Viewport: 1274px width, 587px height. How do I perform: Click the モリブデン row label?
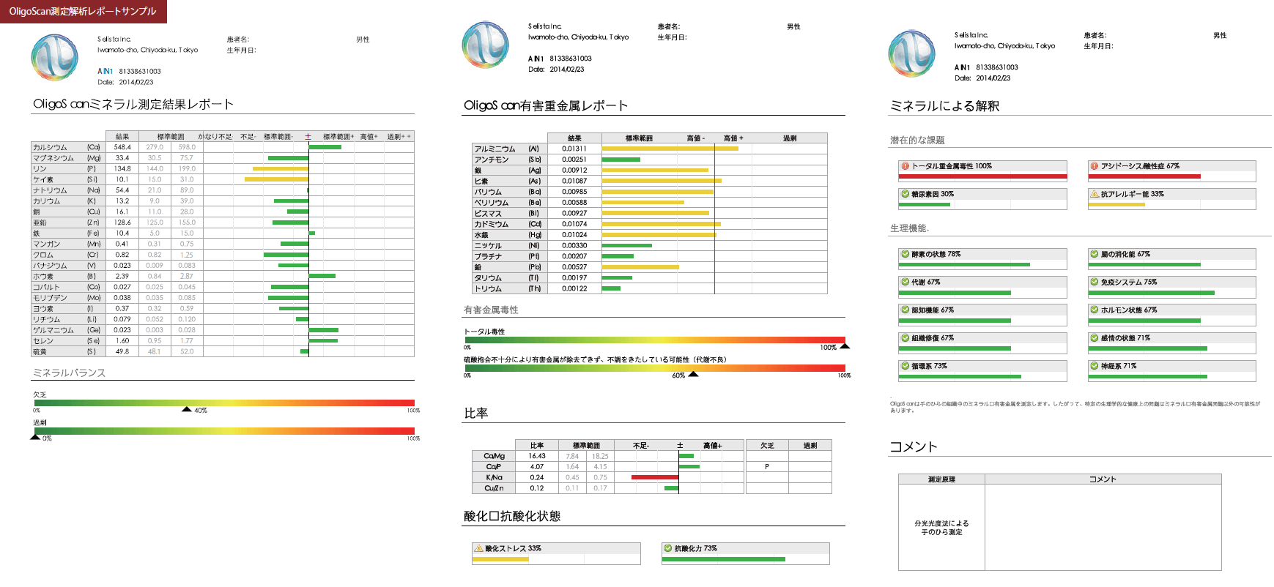50,298
